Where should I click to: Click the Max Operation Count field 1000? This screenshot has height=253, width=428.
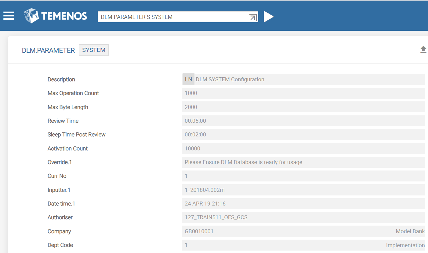[303, 93]
